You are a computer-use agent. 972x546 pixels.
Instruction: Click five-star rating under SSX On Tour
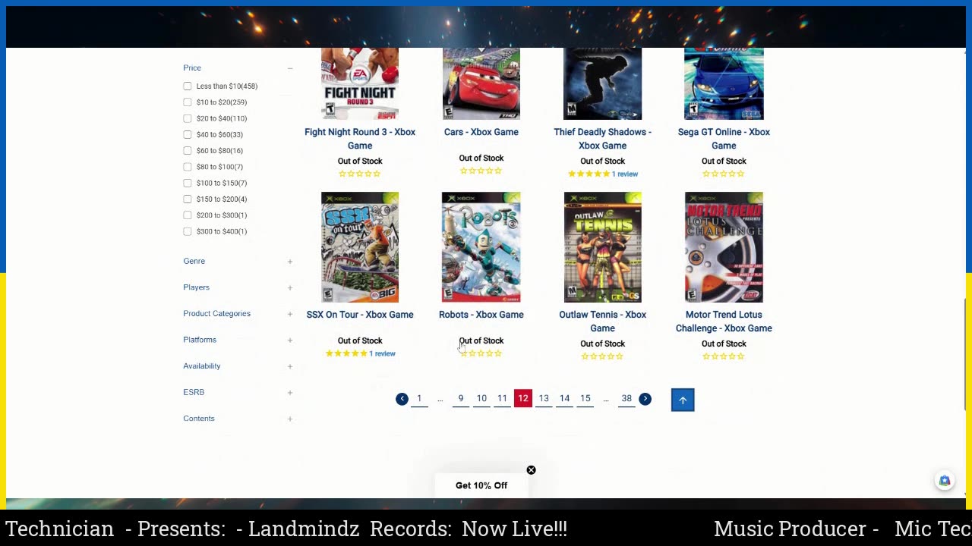click(346, 353)
